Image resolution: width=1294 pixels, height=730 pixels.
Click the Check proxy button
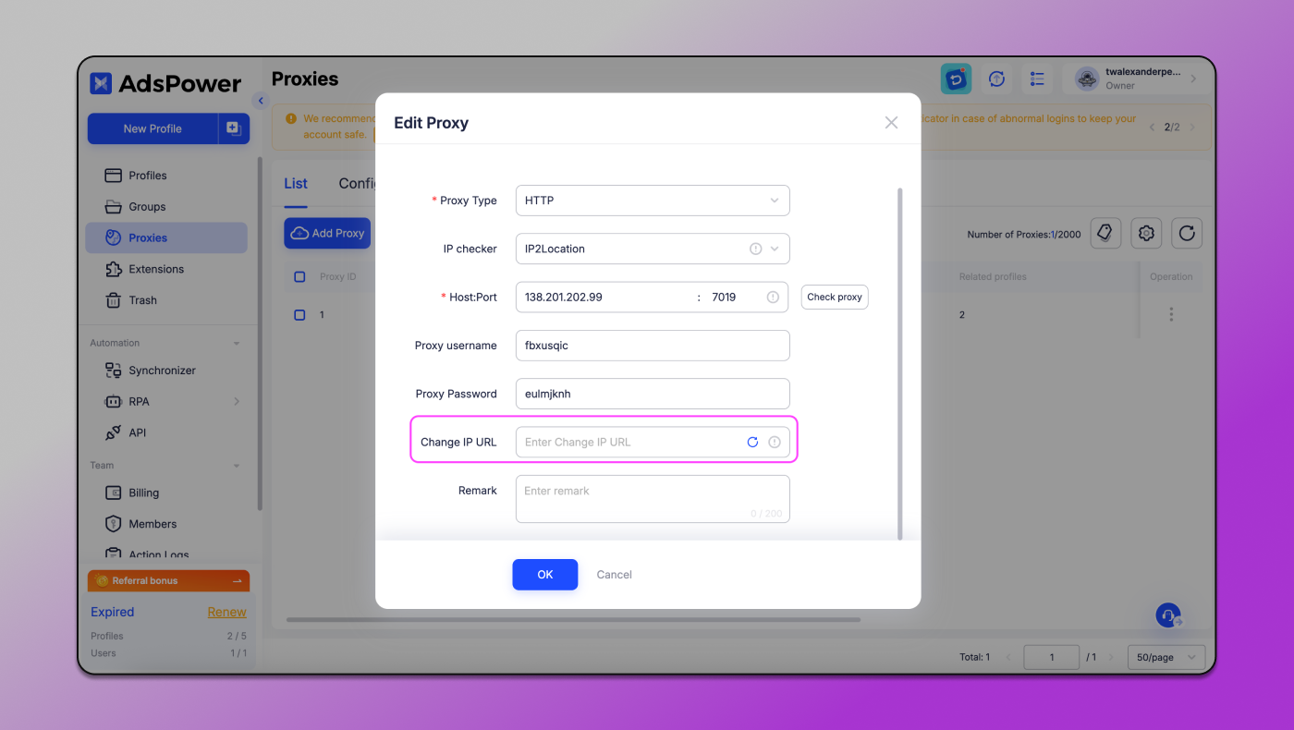[x=834, y=298]
